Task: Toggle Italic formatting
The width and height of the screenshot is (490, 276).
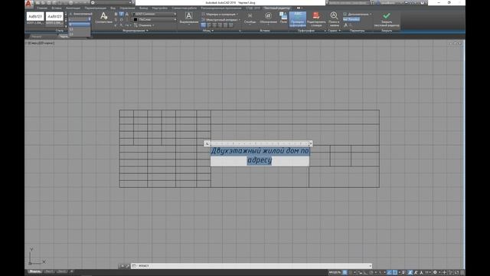Action: click(x=121, y=14)
